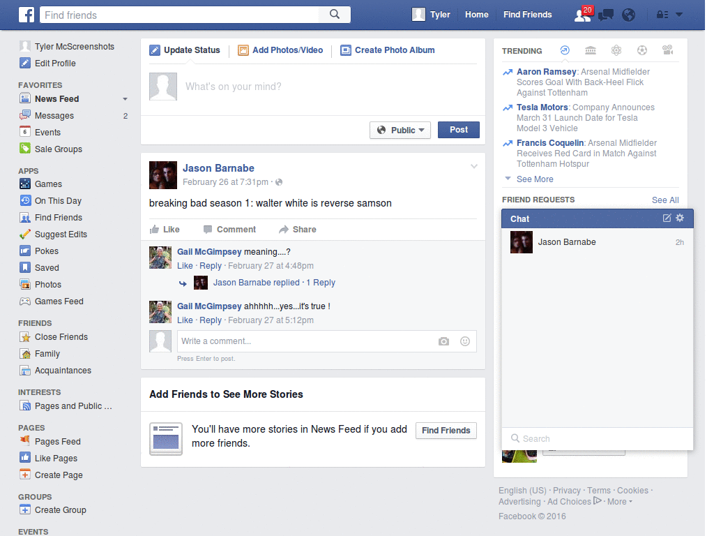Open Jason Barnabe's profile from post header
The height and width of the screenshot is (536, 714).
218,168
